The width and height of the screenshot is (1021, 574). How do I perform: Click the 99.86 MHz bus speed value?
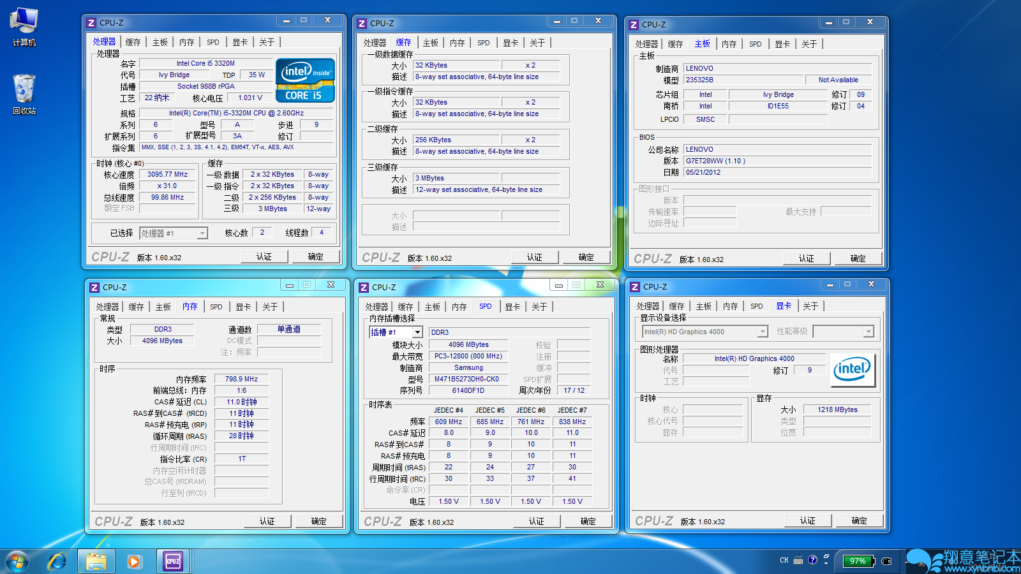[x=168, y=198]
